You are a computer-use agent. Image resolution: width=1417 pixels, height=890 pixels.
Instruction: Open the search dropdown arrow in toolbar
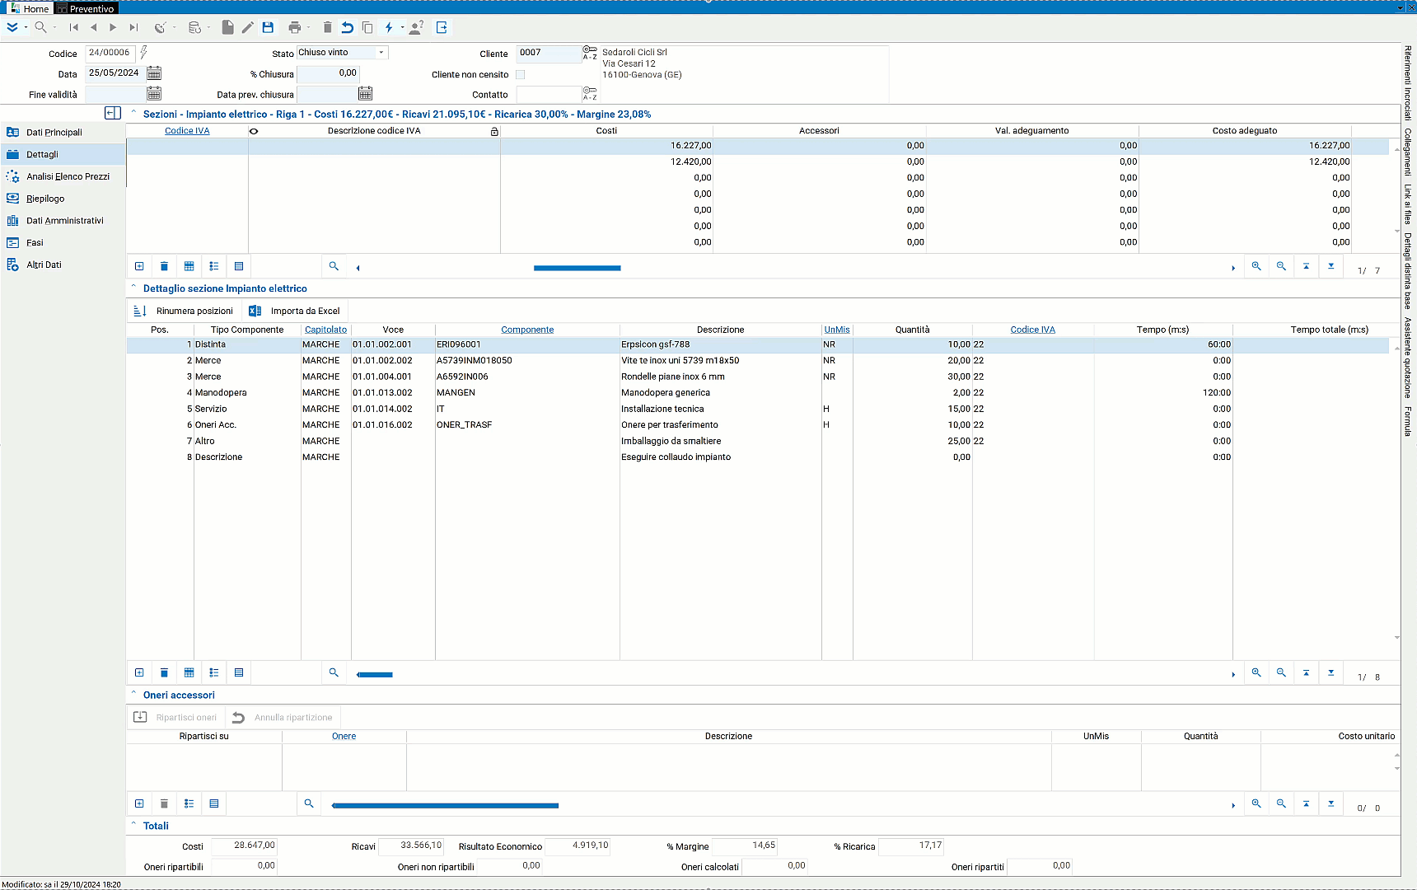54,27
